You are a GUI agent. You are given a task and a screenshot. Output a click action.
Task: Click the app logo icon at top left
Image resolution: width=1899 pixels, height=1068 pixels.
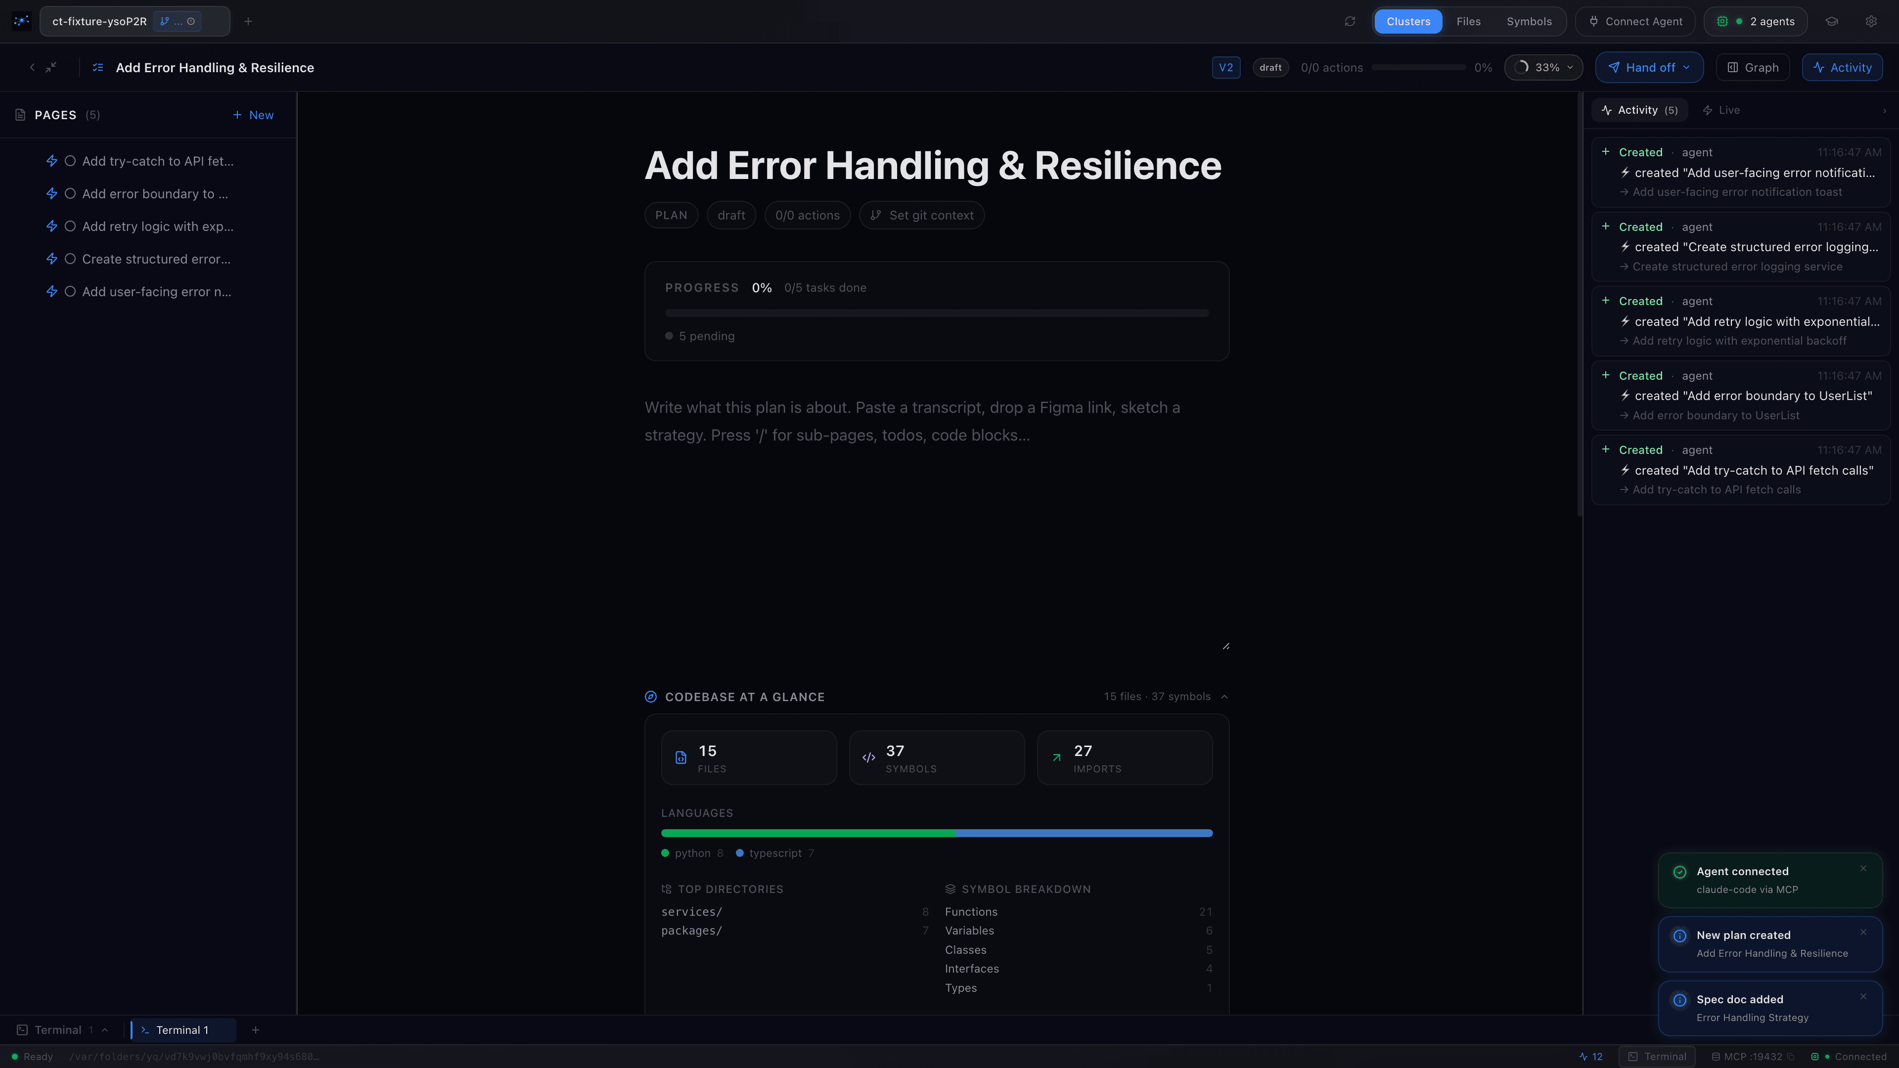point(21,21)
